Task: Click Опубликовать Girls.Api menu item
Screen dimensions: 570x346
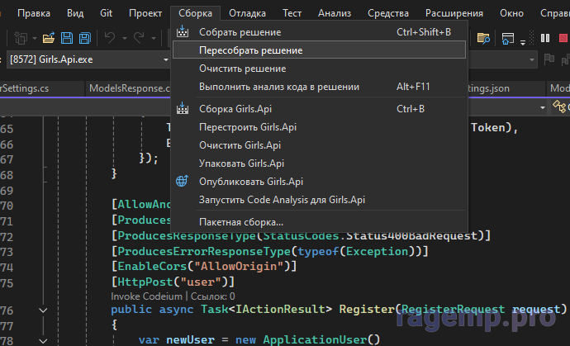Action: tap(251, 182)
